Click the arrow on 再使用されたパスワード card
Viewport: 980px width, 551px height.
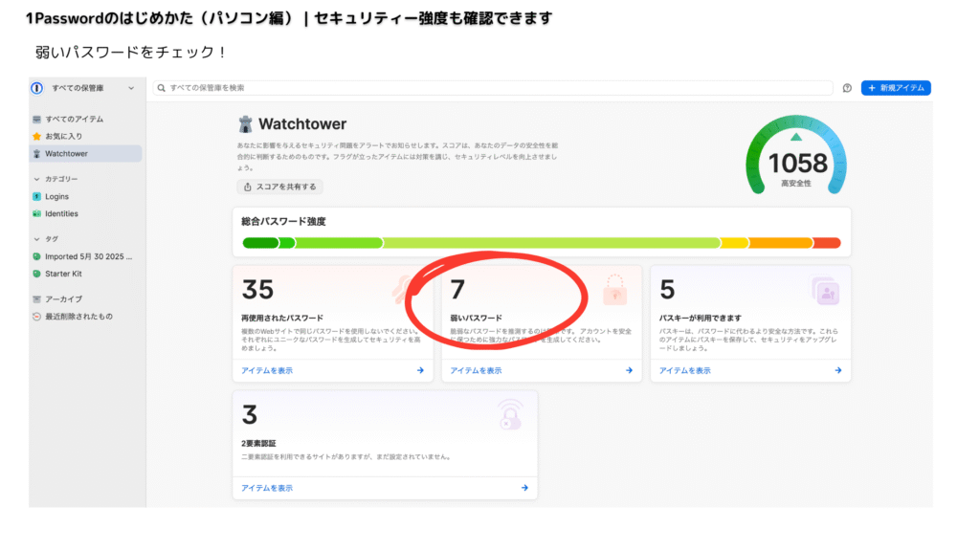click(x=420, y=370)
